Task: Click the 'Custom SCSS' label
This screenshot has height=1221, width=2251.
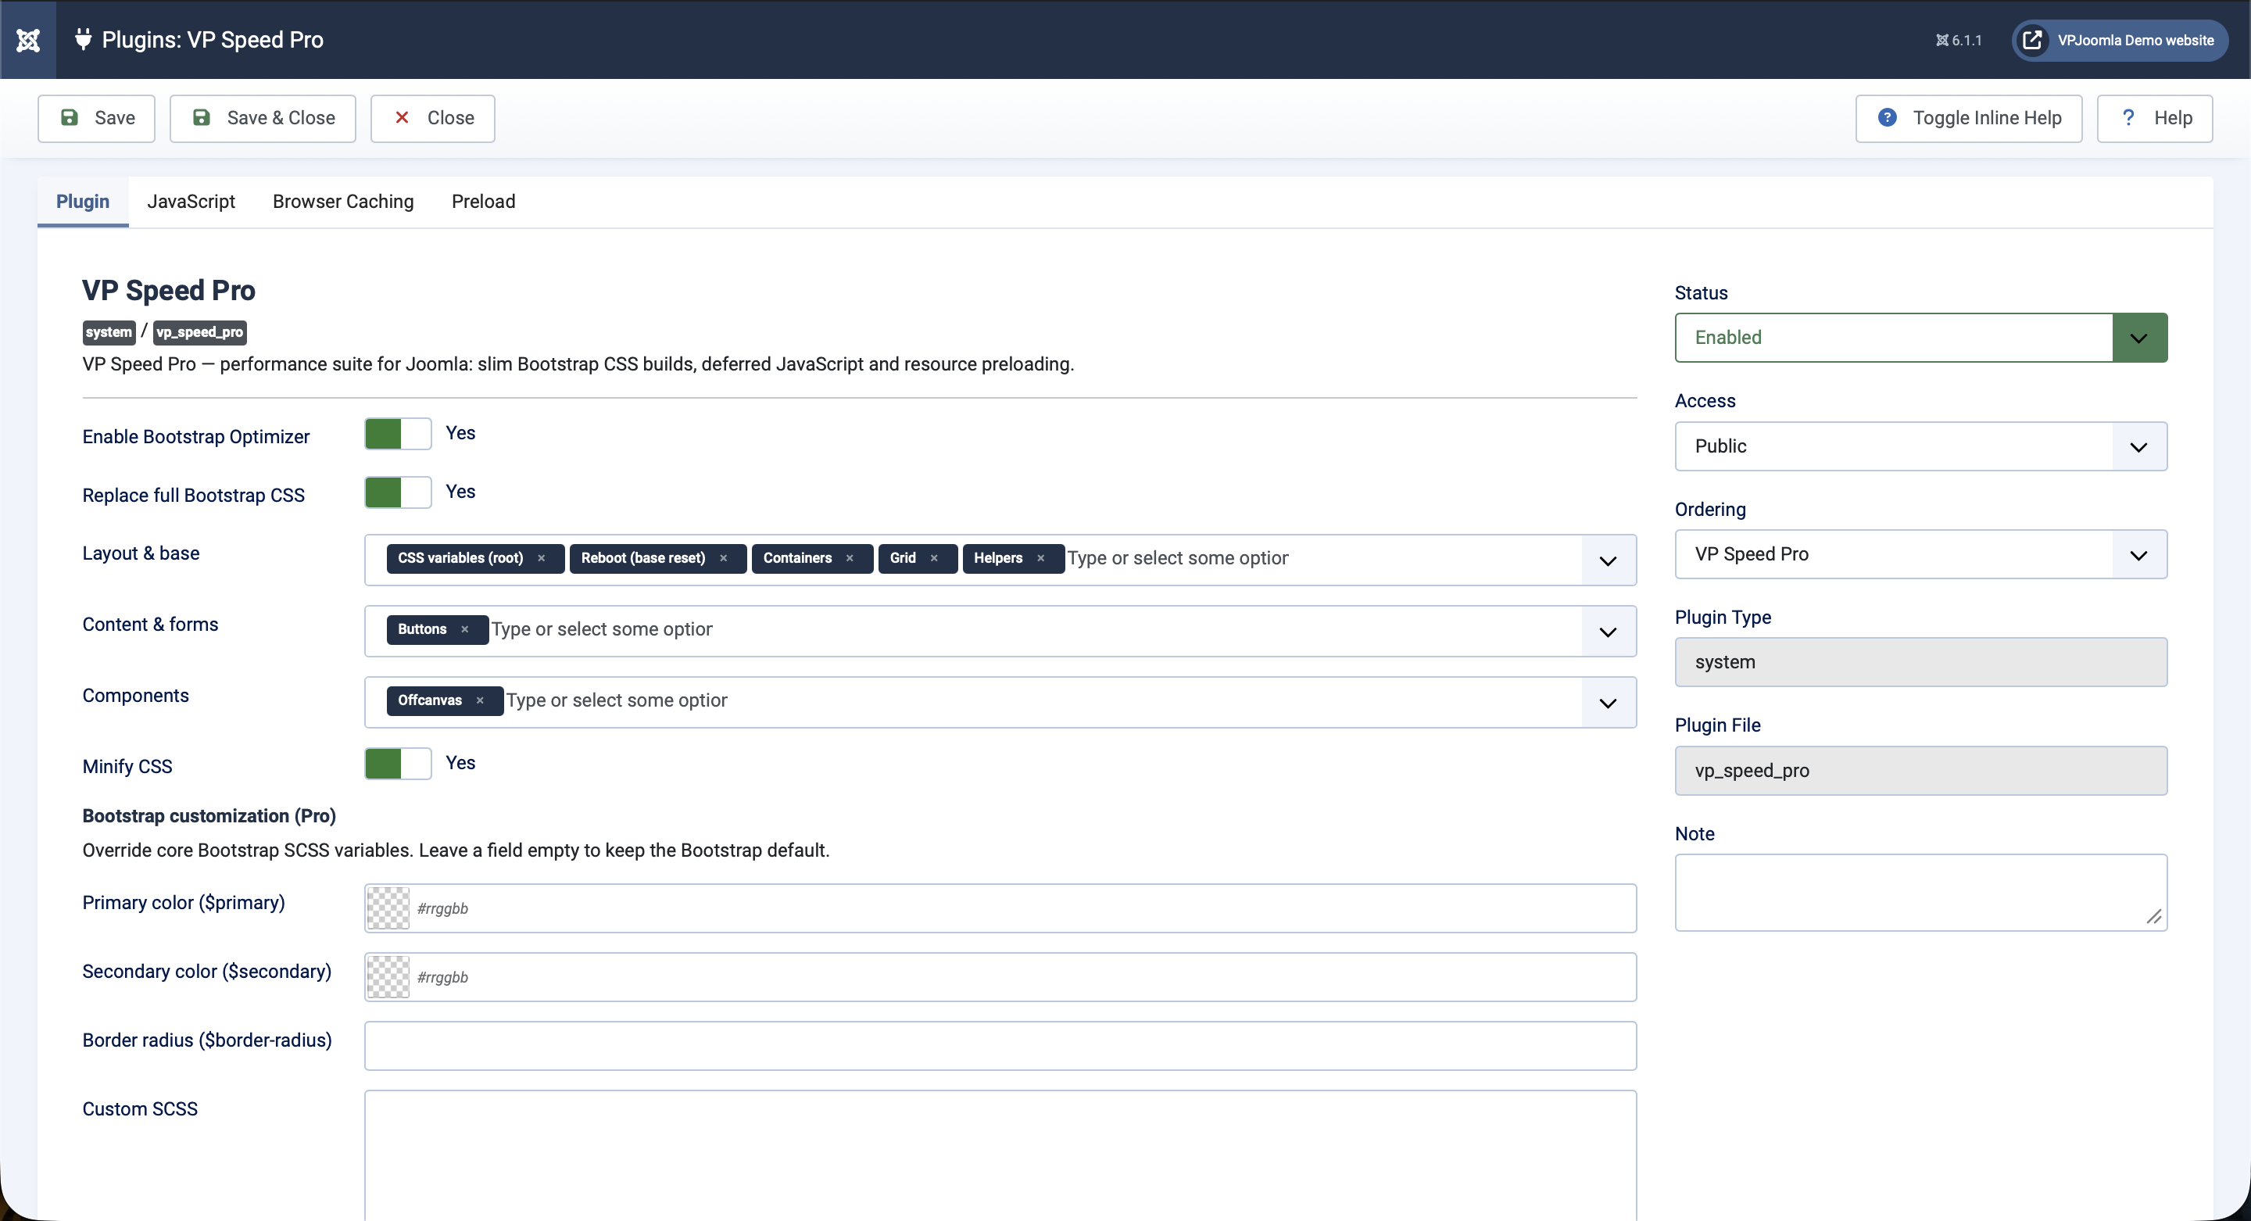Action: (x=140, y=1110)
